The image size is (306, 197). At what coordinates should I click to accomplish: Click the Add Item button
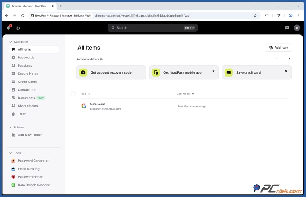click(x=278, y=48)
